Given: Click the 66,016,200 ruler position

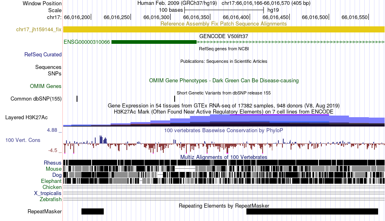Looking at the screenshot, I should (x=77, y=17).
